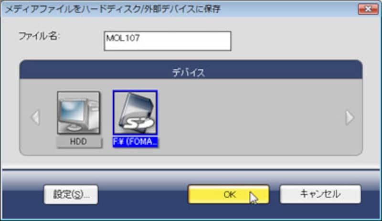Click the monitor in HDD thumbnail
This screenshot has height=221, width=382.
71,113
